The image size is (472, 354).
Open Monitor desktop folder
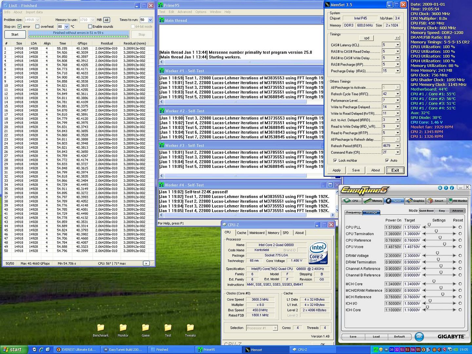click(x=123, y=330)
